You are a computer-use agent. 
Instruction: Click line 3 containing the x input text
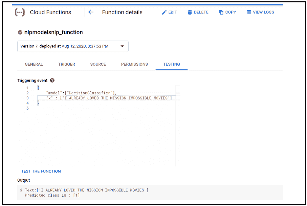[109, 98]
